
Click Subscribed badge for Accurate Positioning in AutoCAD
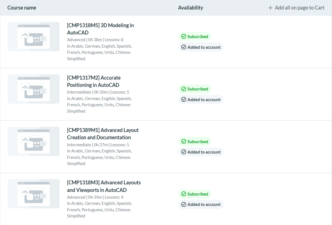195,89
